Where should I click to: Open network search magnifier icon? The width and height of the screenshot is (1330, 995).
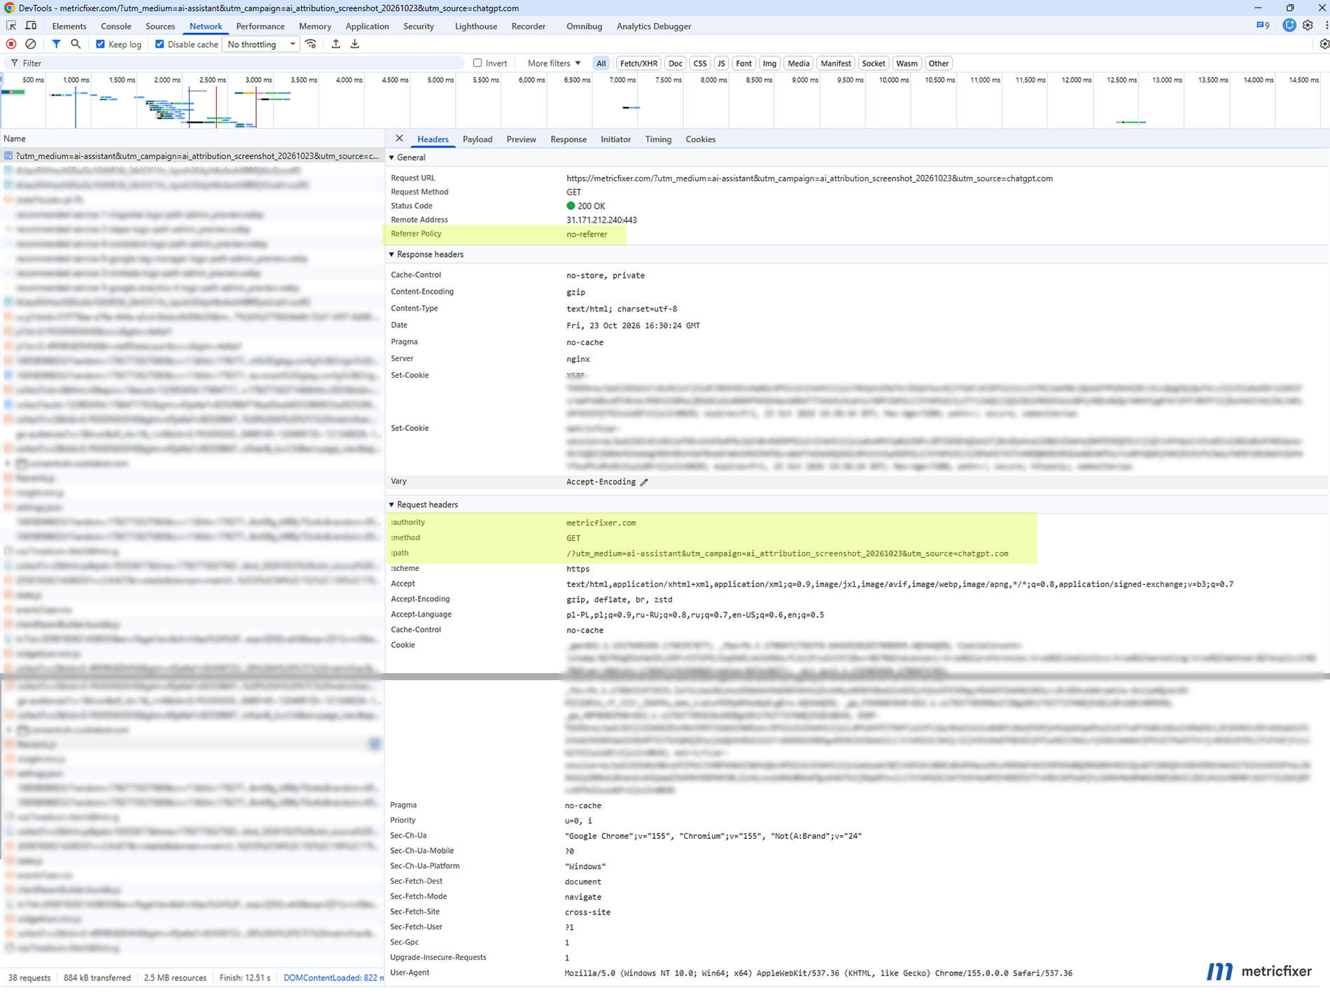(76, 44)
